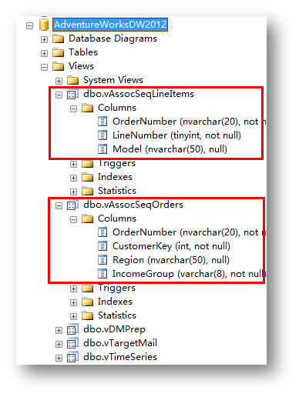Click the Indexes folder icon under vAssocSeqOrders
Screen dimensions: 299x397
[87, 302]
